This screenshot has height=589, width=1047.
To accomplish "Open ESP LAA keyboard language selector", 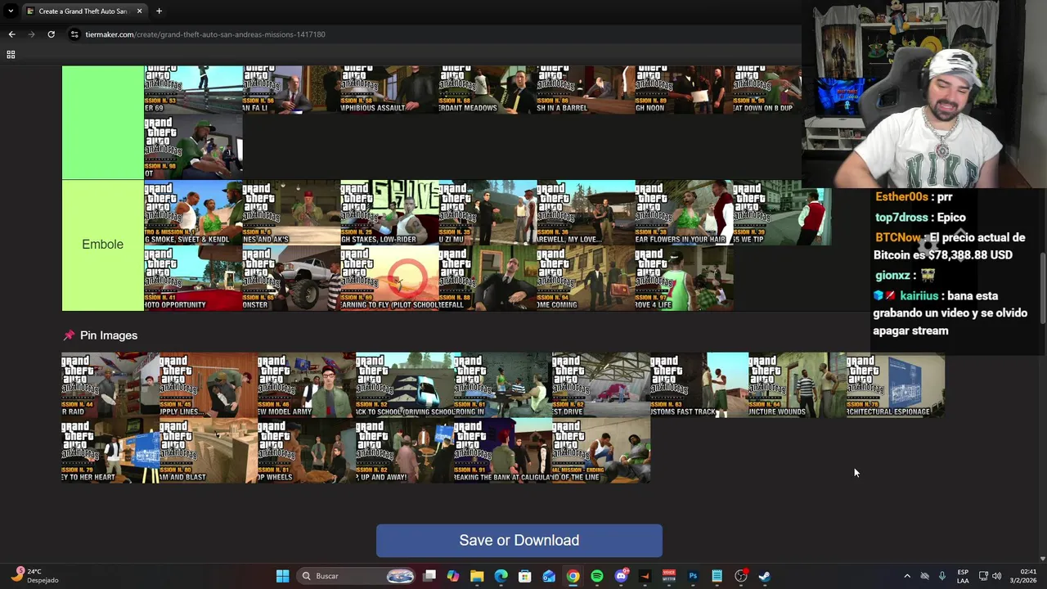I will point(963,576).
